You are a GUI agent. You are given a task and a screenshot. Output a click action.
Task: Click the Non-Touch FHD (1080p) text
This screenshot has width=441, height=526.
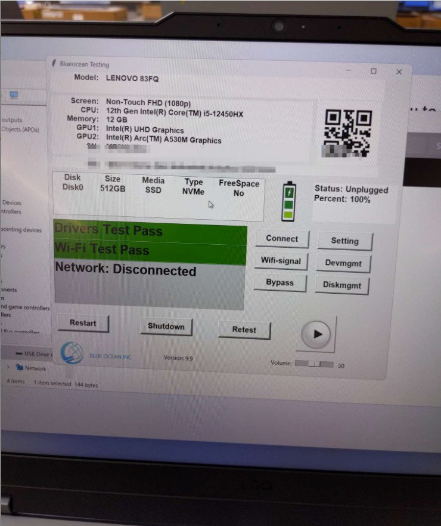[148, 103]
